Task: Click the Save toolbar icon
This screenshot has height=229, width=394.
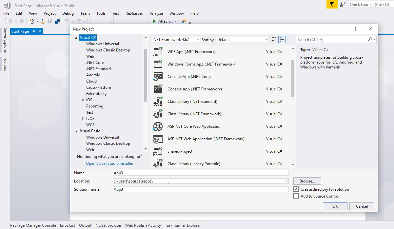Action: click(x=50, y=21)
